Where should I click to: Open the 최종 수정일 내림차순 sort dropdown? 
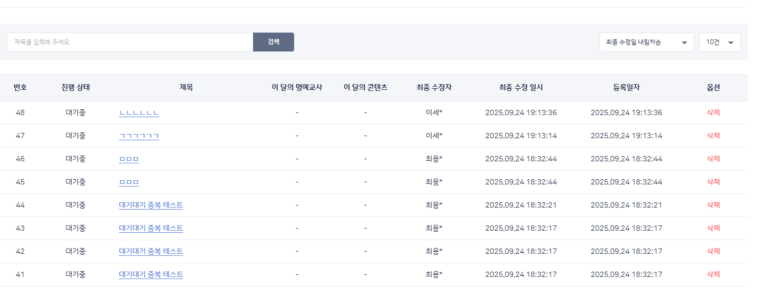[646, 42]
